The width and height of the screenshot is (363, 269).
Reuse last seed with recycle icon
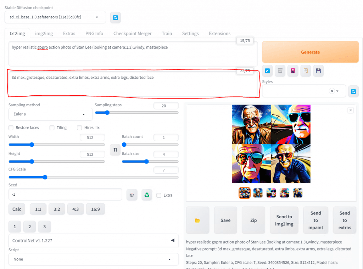tap(147, 195)
